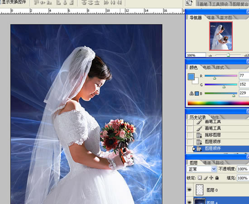Click the navigator image thumbnail
The width and height of the screenshot is (249, 204).
click(221, 36)
